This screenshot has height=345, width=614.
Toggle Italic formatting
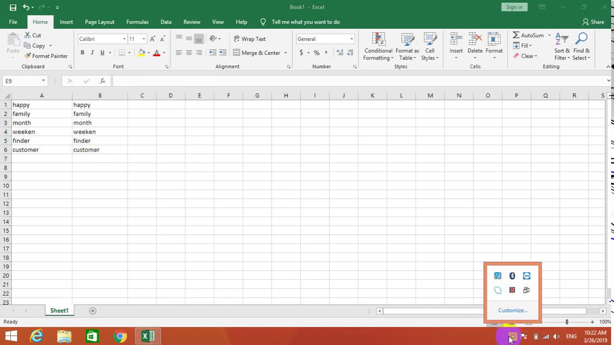tap(92, 53)
